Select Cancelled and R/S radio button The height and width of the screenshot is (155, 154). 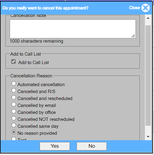click(14, 91)
